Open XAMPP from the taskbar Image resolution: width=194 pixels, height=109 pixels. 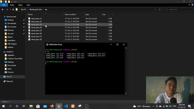(x=73, y=106)
